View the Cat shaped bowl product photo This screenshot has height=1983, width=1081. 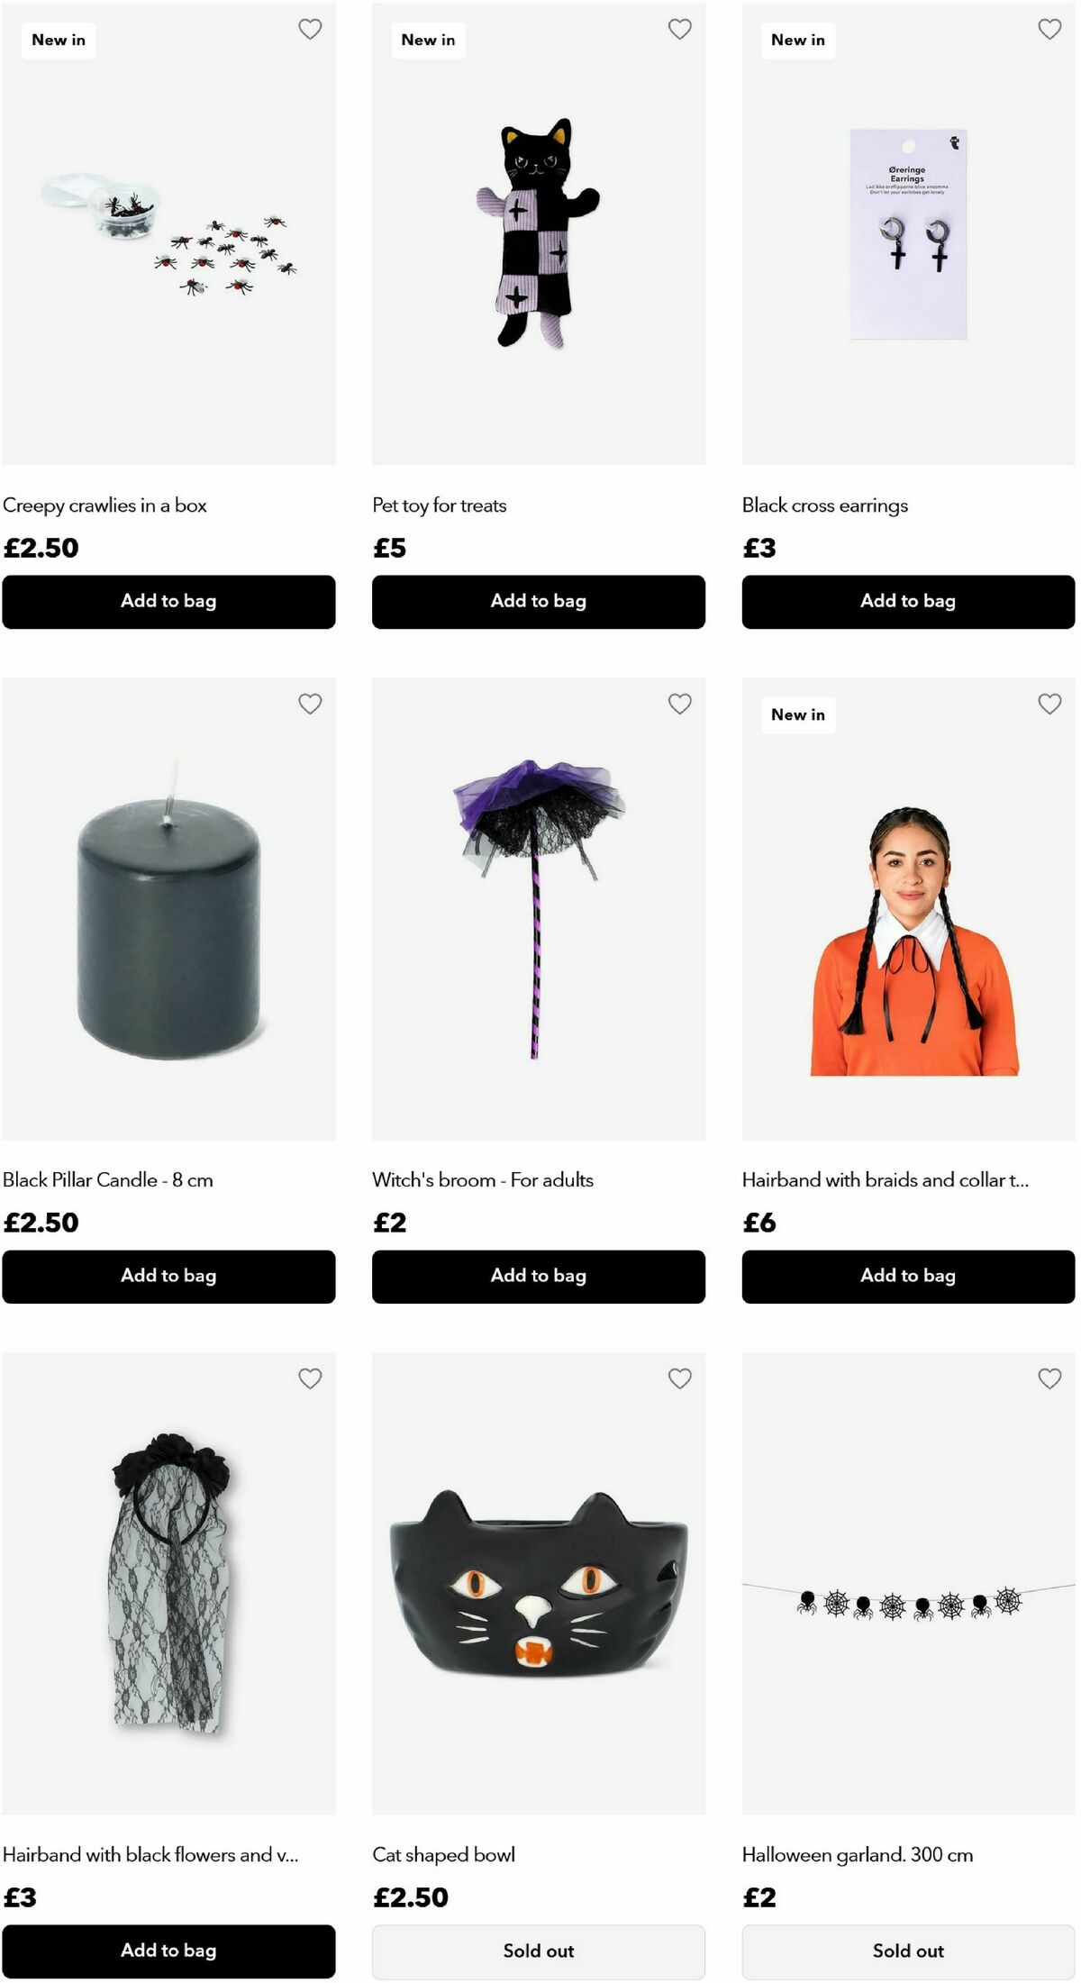click(539, 1584)
